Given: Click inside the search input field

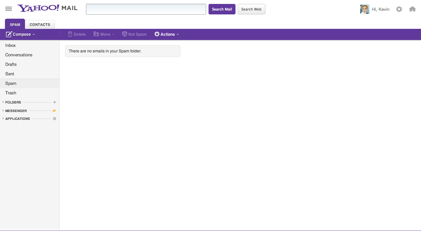Looking at the screenshot, I should (146, 9).
